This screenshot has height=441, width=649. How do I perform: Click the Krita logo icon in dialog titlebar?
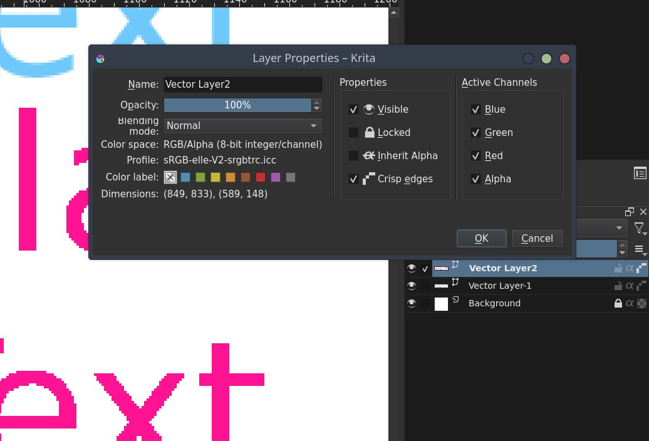100,59
